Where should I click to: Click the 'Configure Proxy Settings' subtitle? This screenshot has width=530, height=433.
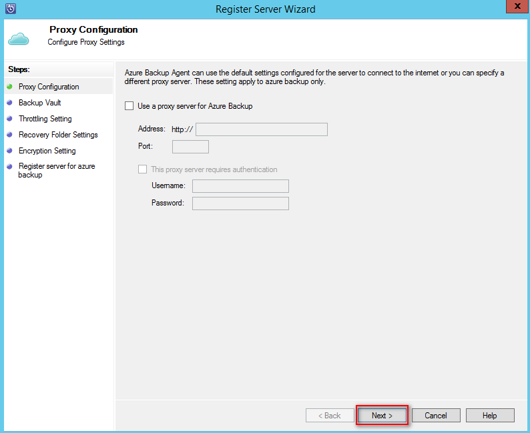[86, 42]
